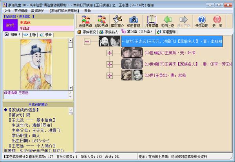
Task: Open 相册管理 camera icon
Action: (134, 21)
